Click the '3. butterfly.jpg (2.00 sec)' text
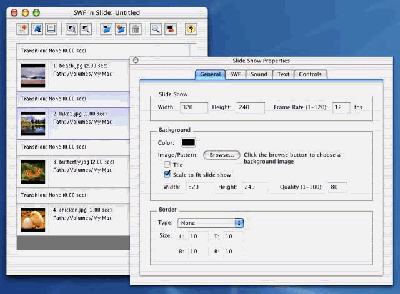400x294 pixels. (84, 162)
